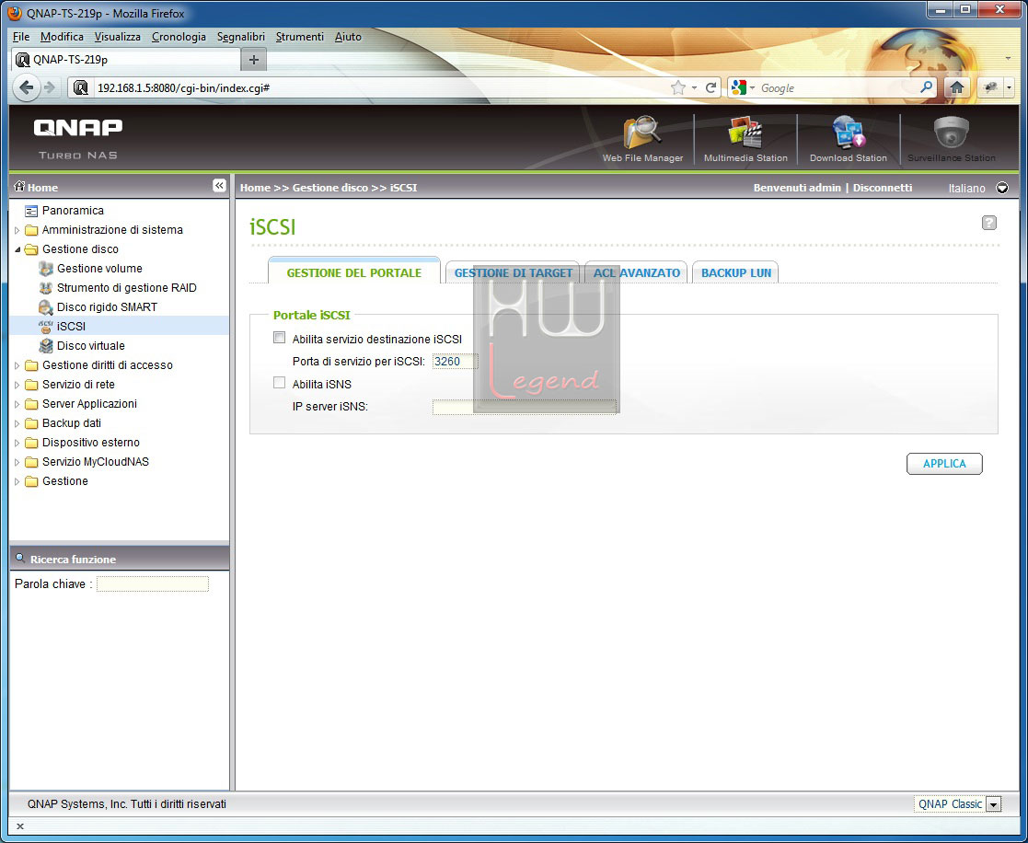Open the Segnalibri menu
The height and width of the screenshot is (843, 1028).
point(240,37)
